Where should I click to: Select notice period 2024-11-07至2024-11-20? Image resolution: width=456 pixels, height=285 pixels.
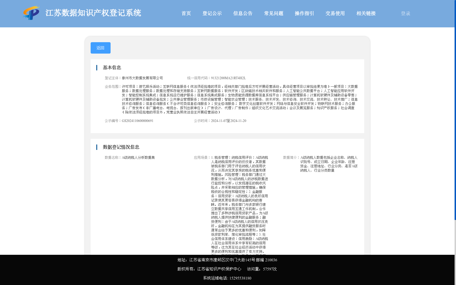tap(229, 121)
